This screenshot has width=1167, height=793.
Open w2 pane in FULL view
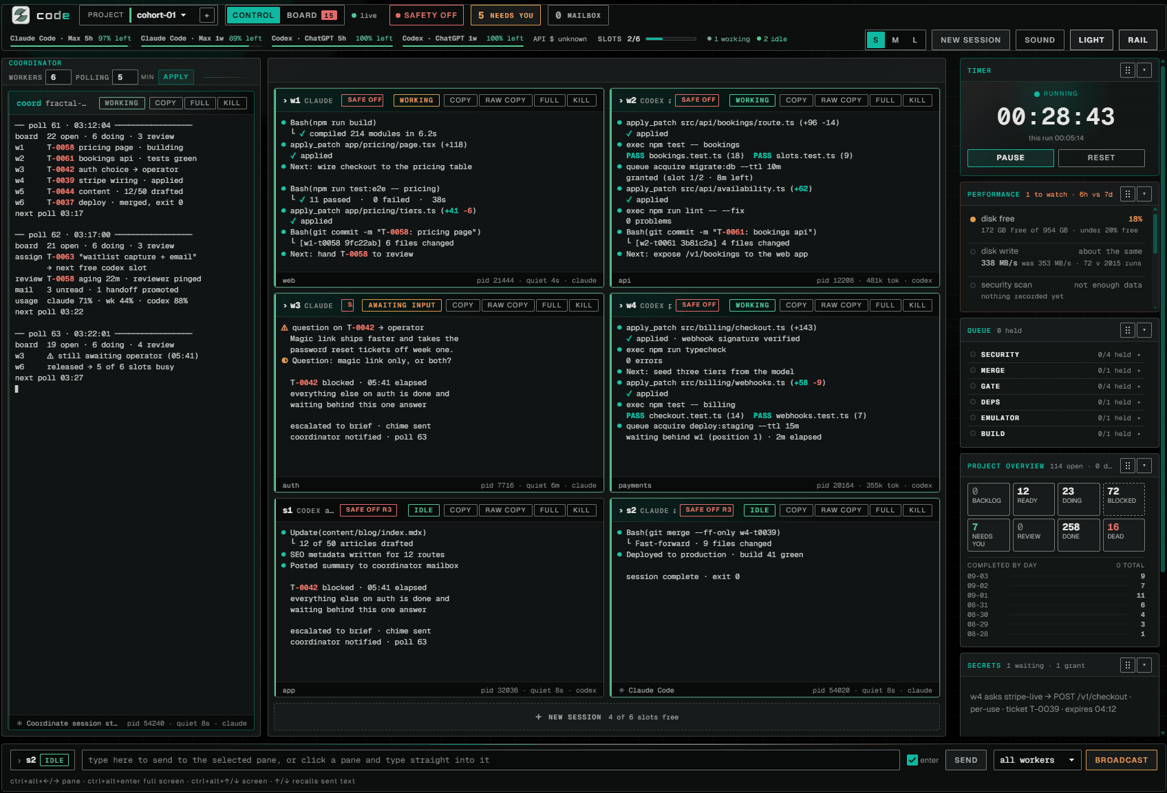point(885,100)
